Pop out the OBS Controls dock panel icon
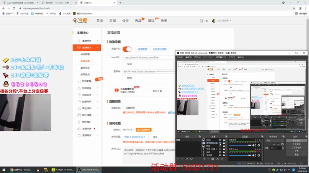This screenshot has width=309, height=173. 306,136
